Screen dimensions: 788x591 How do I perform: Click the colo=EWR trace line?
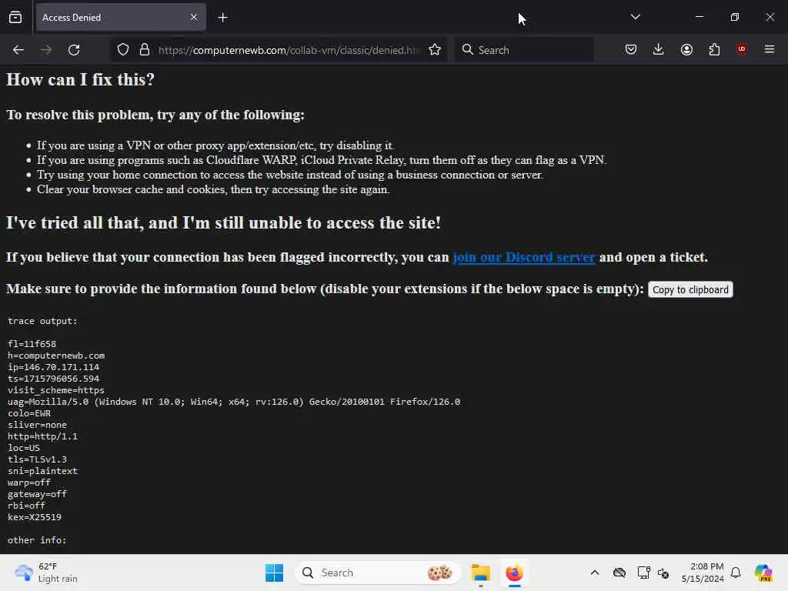click(29, 413)
